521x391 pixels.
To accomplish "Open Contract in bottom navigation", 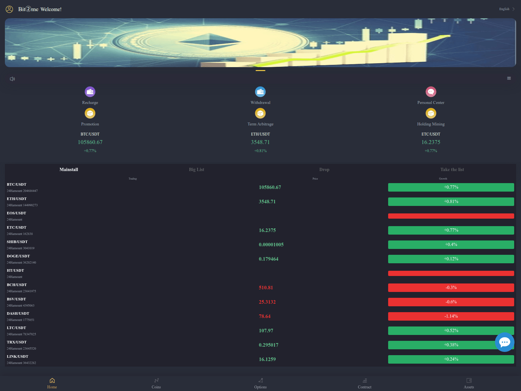I will (365, 383).
